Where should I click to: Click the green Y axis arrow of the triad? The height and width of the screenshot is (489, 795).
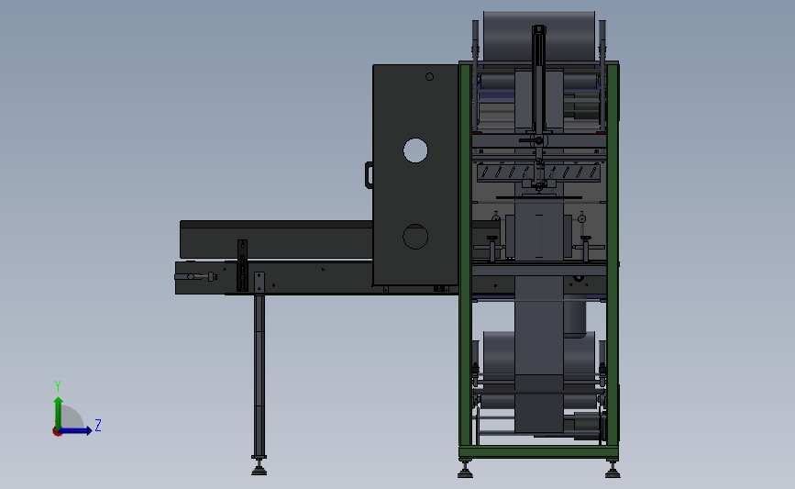pos(59,413)
